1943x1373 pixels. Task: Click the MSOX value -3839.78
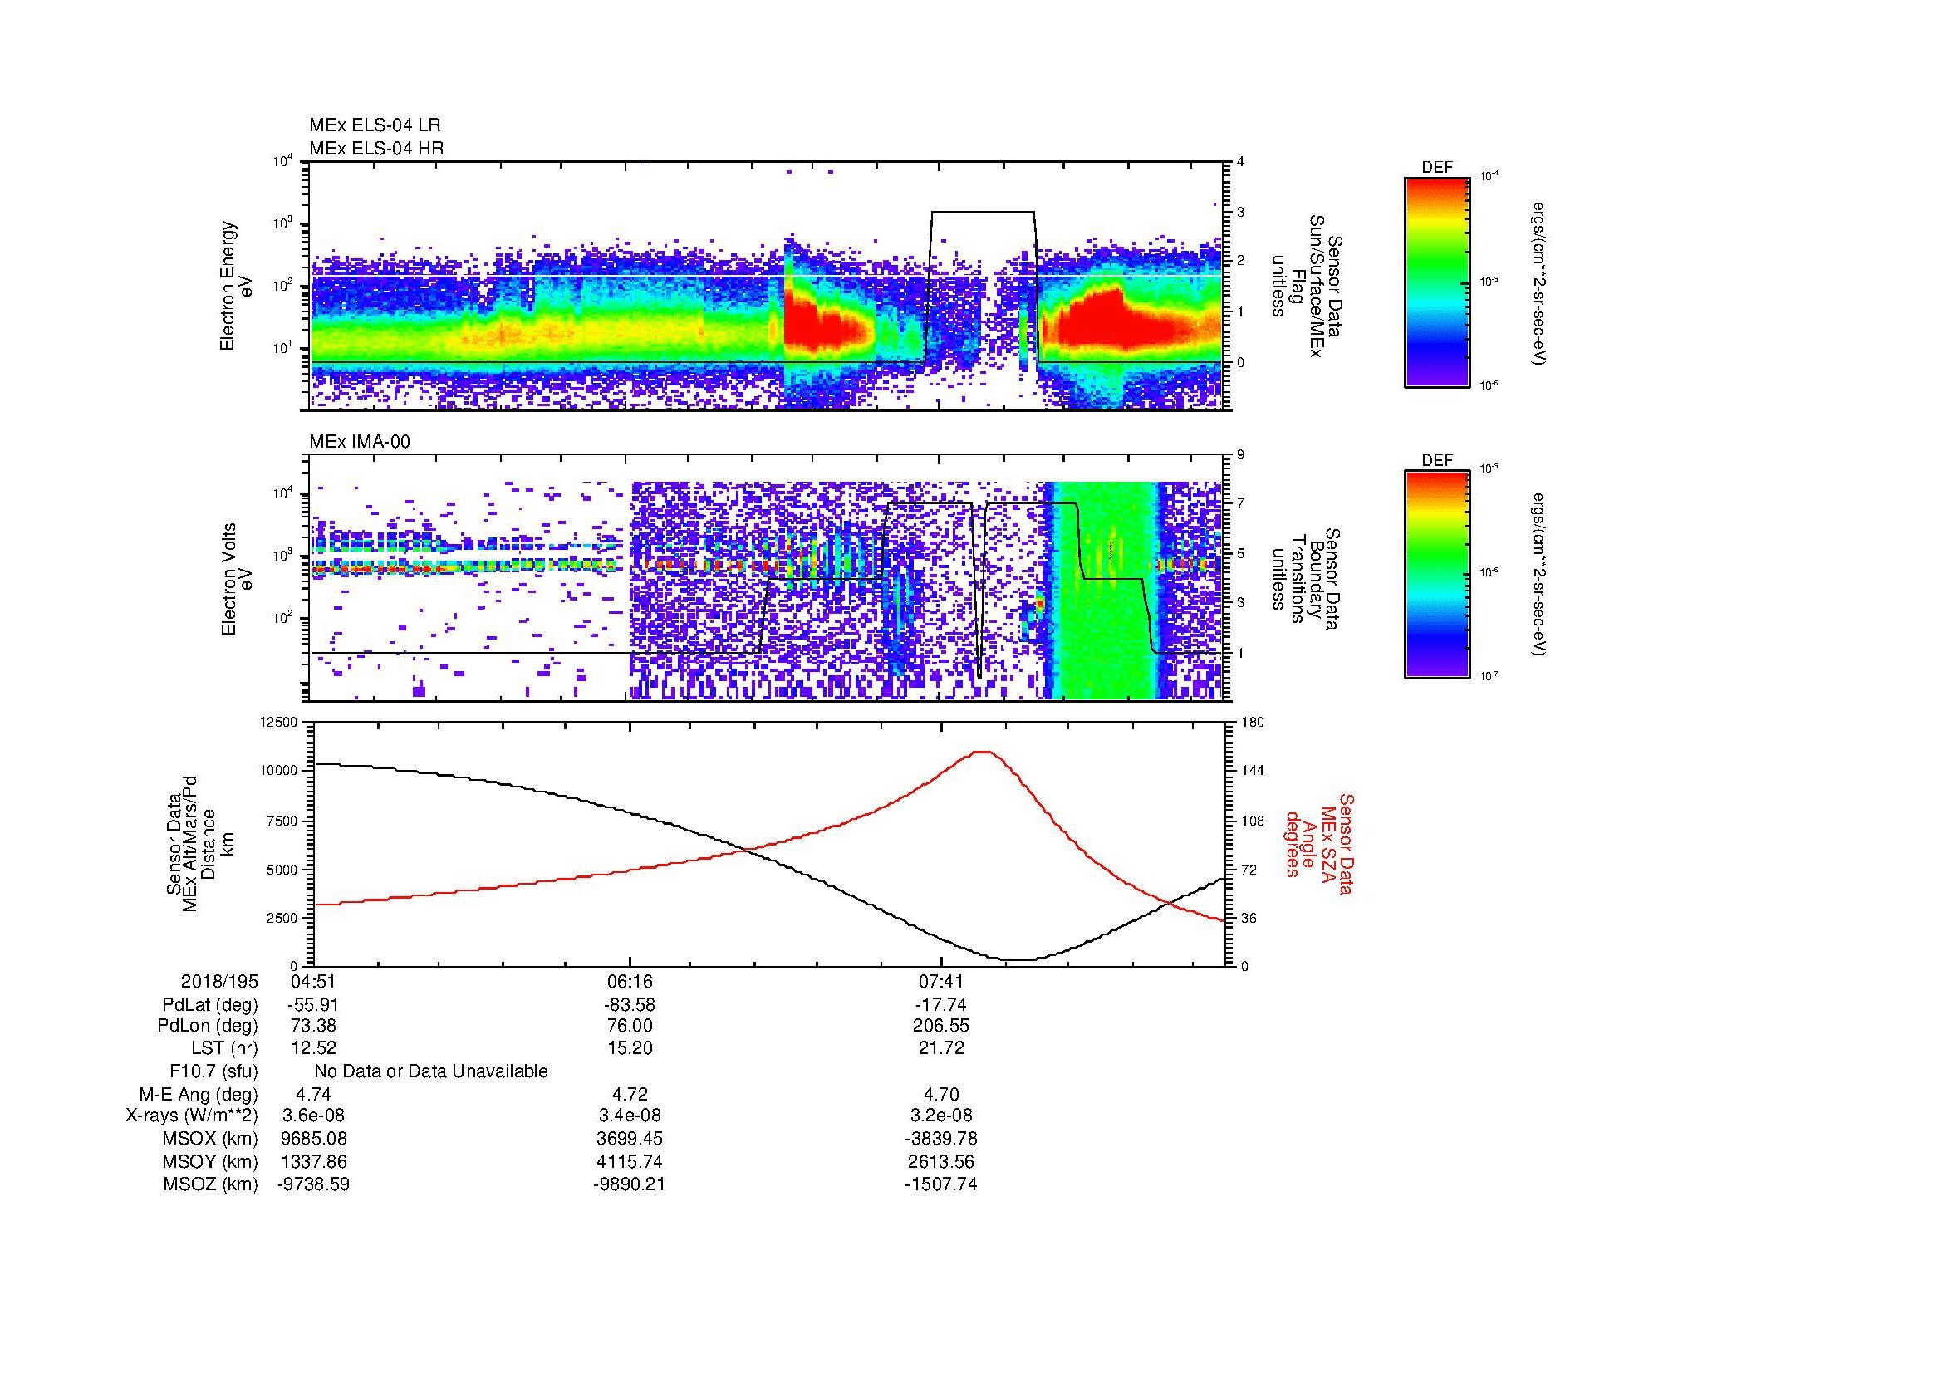pyautogui.click(x=940, y=1139)
